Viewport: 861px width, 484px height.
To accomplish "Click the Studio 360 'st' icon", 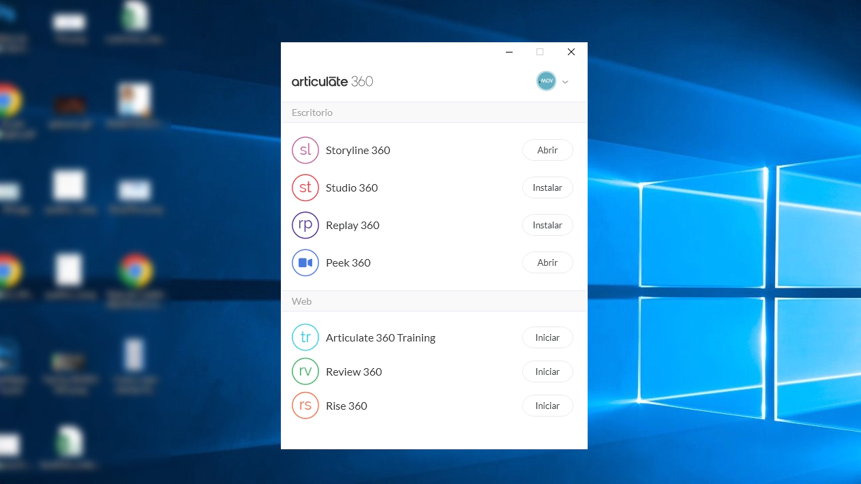I will [305, 187].
